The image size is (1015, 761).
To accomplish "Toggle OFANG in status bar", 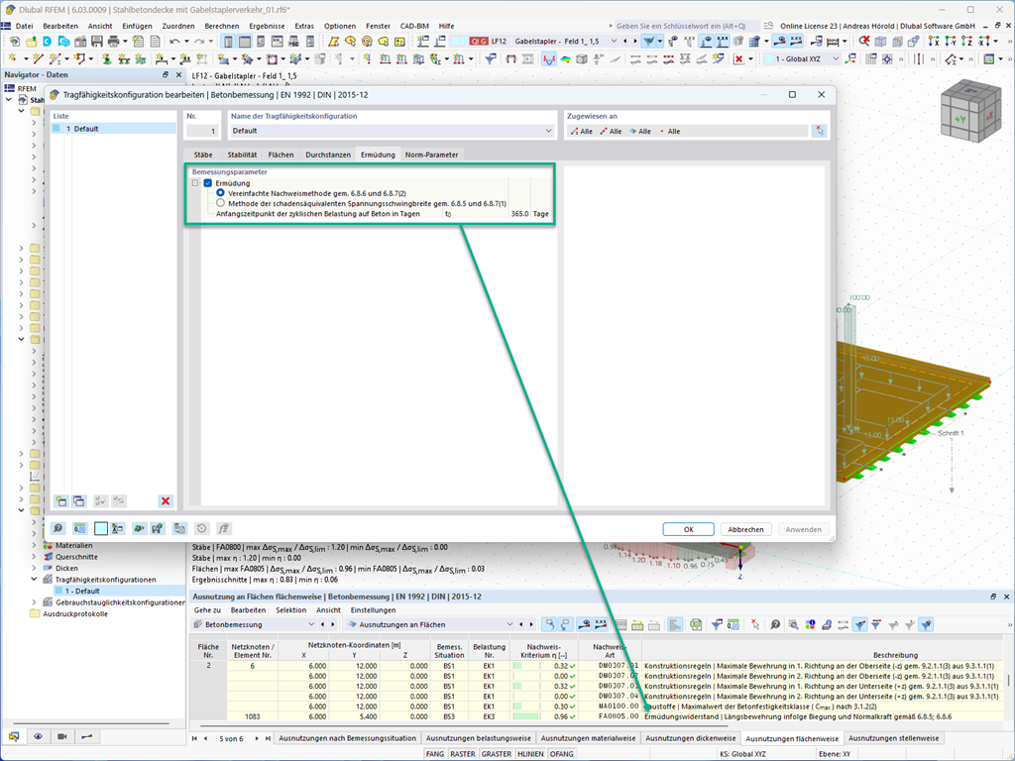I will [561, 754].
